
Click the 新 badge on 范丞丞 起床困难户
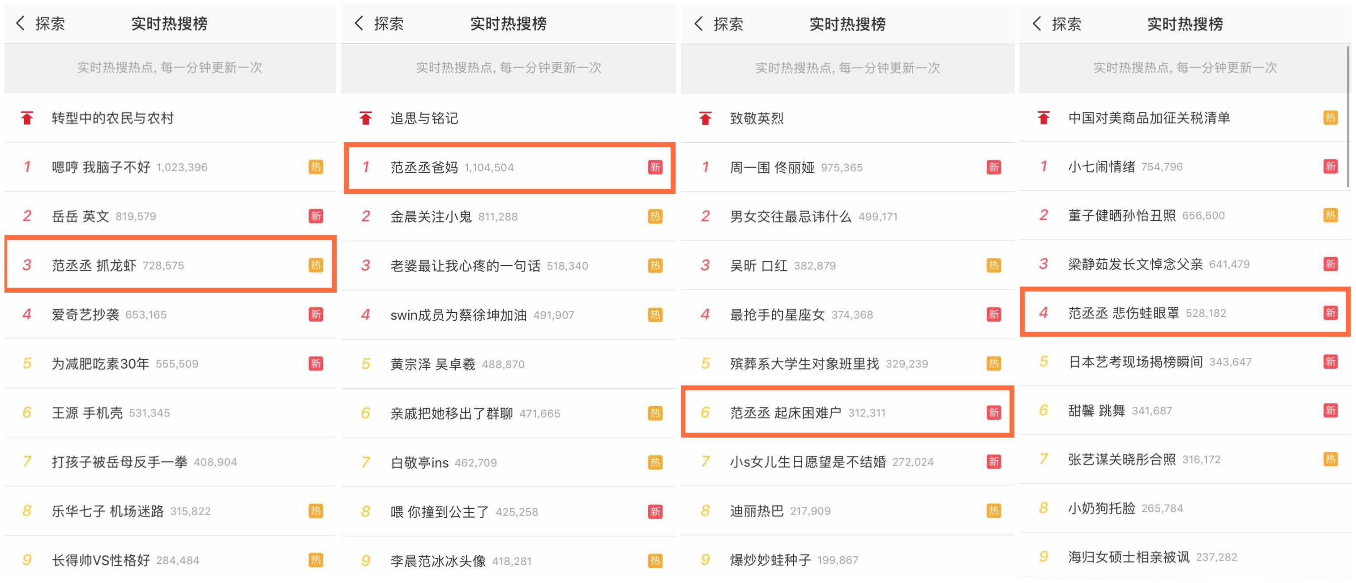(x=993, y=413)
